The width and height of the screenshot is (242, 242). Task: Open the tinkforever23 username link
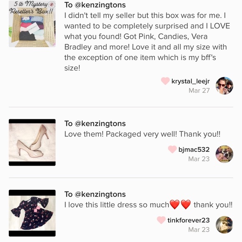click(x=189, y=220)
